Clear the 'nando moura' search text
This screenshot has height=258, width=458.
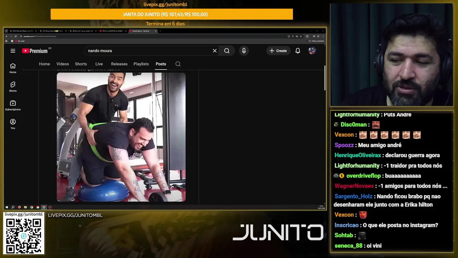coord(215,51)
